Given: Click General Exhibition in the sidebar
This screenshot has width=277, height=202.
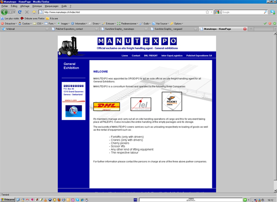Looking at the screenshot, I should (x=71, y=66).
